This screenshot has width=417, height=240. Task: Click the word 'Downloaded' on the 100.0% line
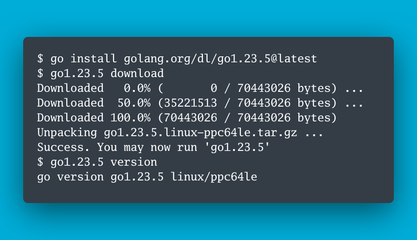70,118
